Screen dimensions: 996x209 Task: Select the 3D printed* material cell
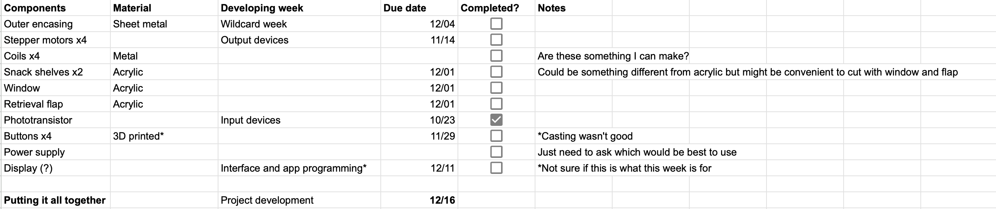point(164,136)
